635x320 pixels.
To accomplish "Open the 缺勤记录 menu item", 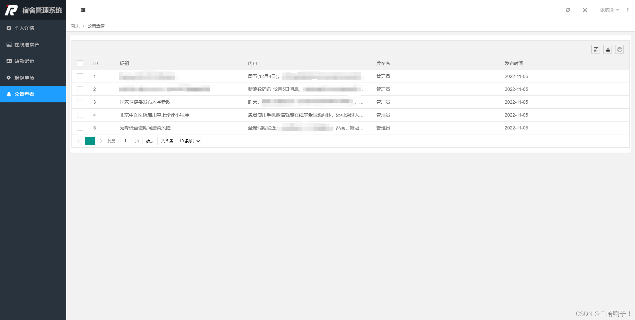I will (33, 61).
